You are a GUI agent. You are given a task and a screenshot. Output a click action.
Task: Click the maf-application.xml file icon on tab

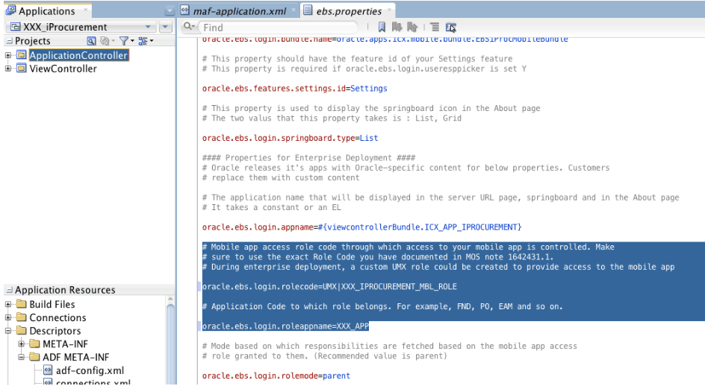184,10
